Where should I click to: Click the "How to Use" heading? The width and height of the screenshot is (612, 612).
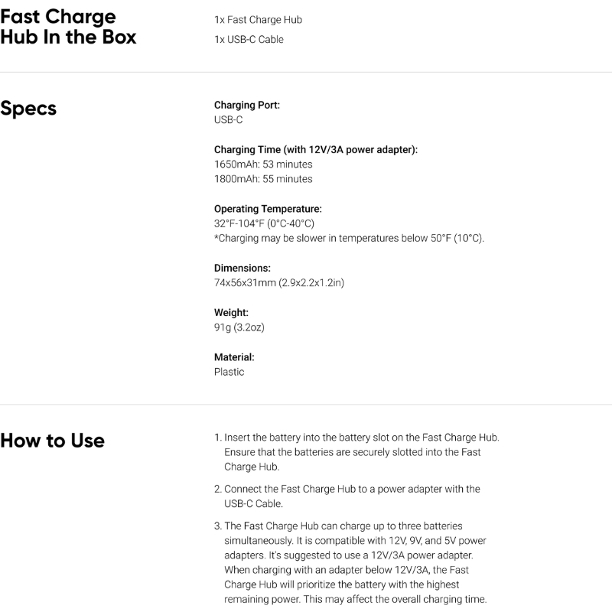click(x=53, y=441)
